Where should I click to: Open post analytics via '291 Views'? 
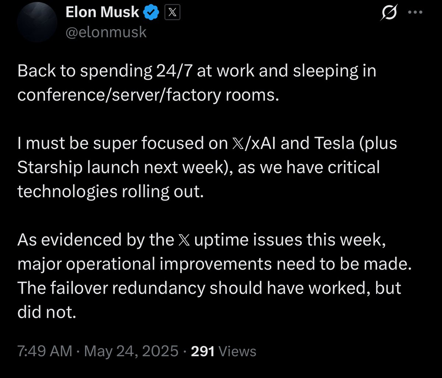pyautogui.click(x=202, y=351)
